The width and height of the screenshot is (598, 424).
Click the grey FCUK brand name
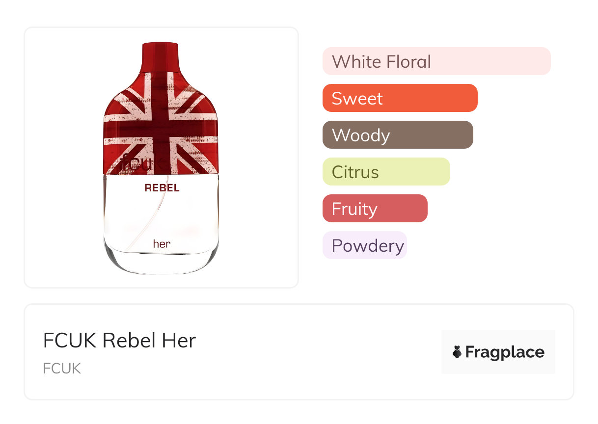(x=62, y=369)
